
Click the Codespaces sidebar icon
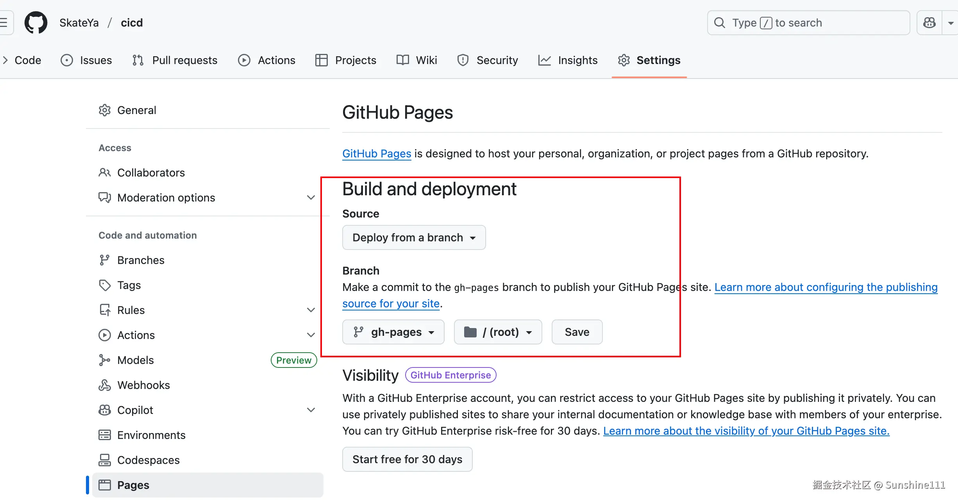tap(104, 460)
